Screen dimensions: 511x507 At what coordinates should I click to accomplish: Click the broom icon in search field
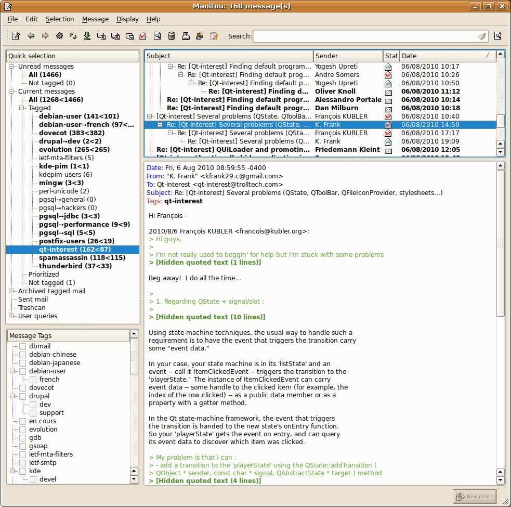point(482,36)
